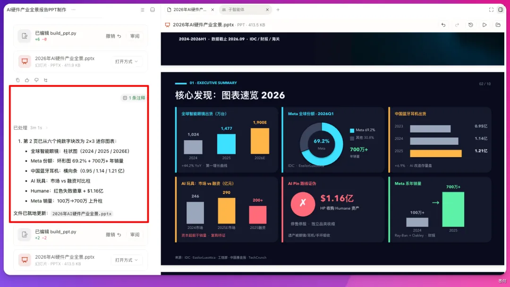
Task: Click the edit-file icon on the +6 build_ppt.py card
Action: pyautogui.click(x=25, y=36)
